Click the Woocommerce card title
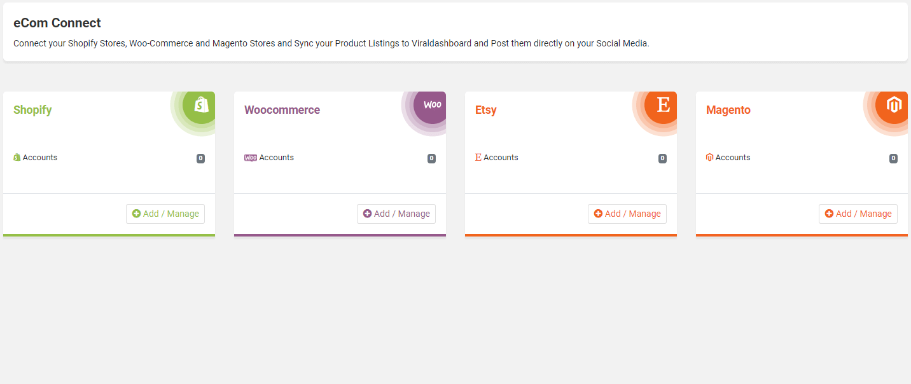This screenshot has height=384, width=911. point(282,110)
